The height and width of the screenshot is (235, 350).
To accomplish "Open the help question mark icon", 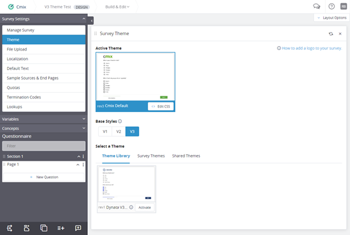I will (331, 6).
